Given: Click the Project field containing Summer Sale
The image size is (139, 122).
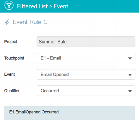Looking at the screenshot, I should pos(86,42).
